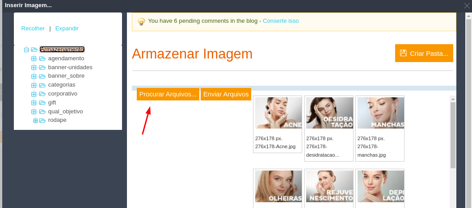Close the Inserir Imagem dialog
The height and width of the screenshot is (208, 472).
(x=467, y=5)
